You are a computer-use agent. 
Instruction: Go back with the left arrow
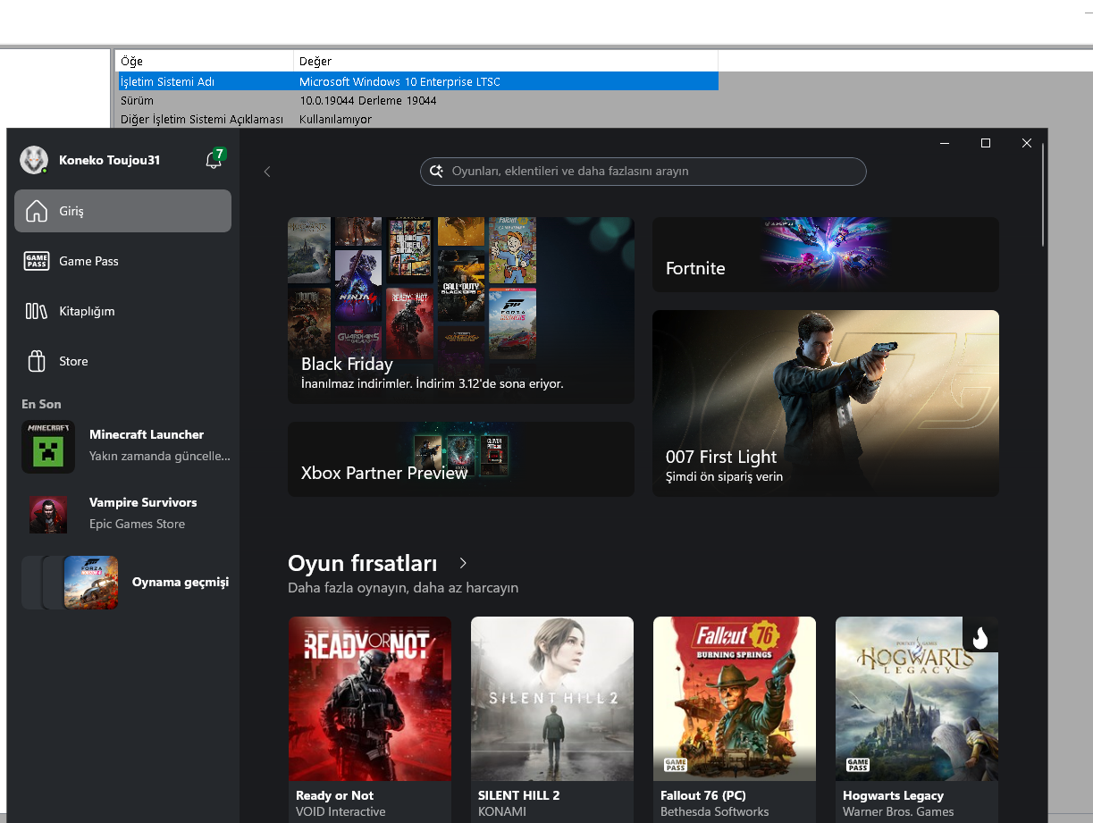(x=266, y=172)
